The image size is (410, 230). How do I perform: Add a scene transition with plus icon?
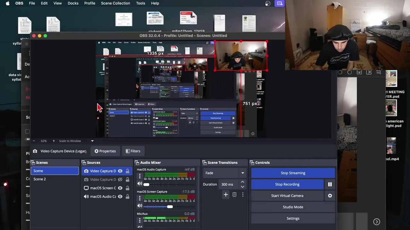tap(226, 195)
